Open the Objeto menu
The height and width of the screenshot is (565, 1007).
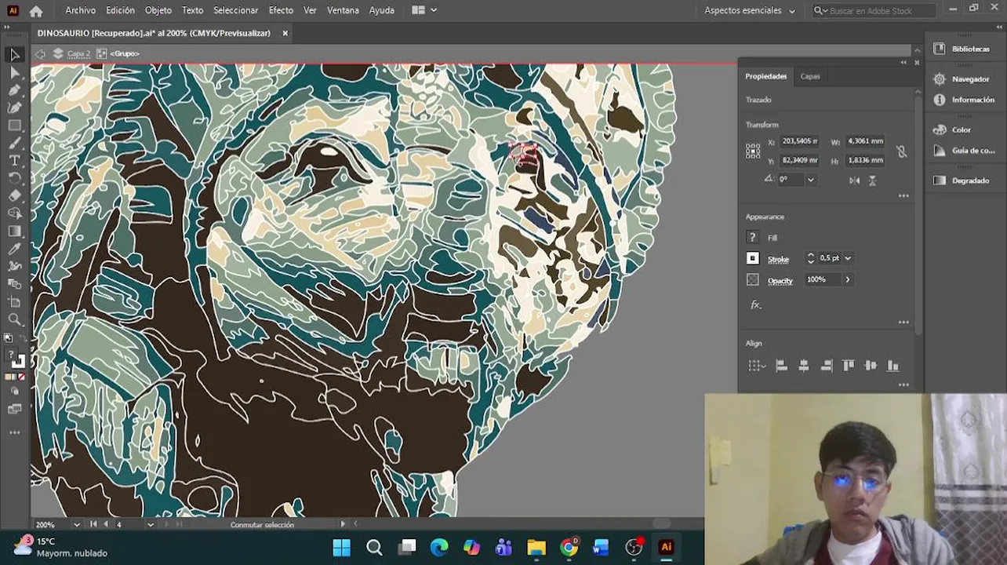click(158, 10)
